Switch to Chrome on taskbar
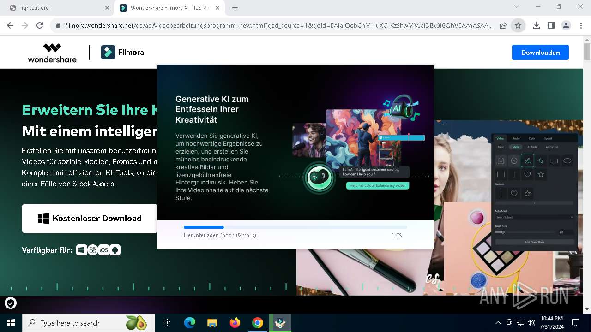This screenshot has width=591, height=332. [258, 323]
